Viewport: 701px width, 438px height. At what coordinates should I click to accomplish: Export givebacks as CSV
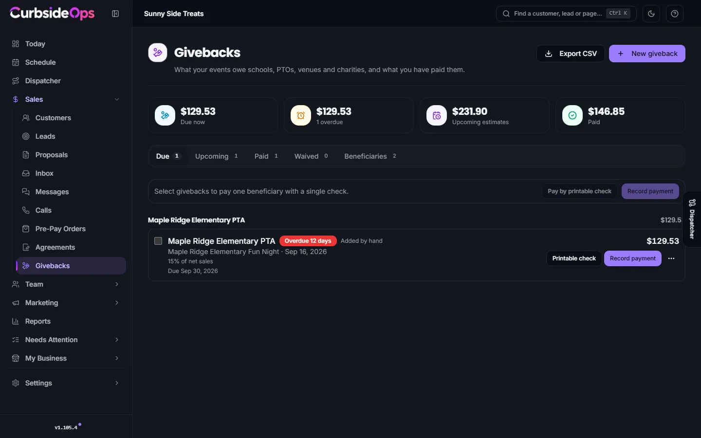pyautogui.click(x=571, y=54)
